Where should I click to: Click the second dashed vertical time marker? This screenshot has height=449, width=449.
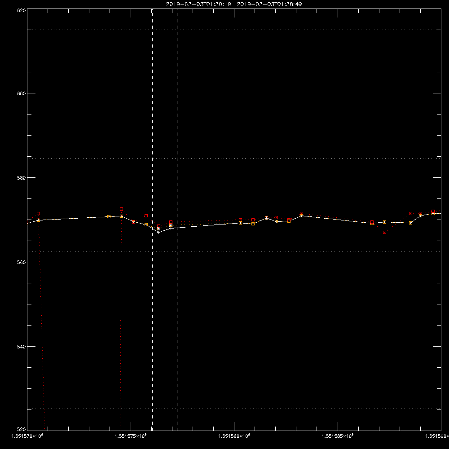click(x=177, y=220)
